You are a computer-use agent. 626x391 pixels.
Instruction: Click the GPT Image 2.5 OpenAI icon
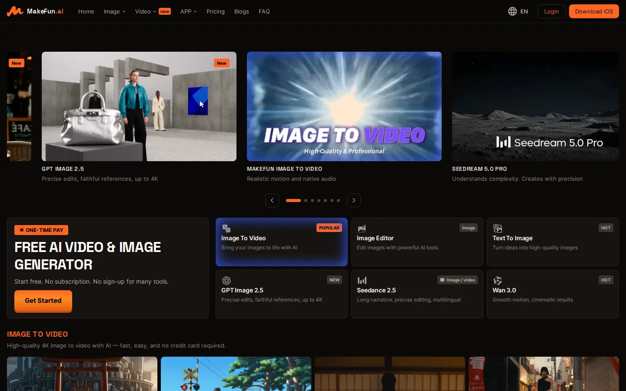[x=226, y=281]
